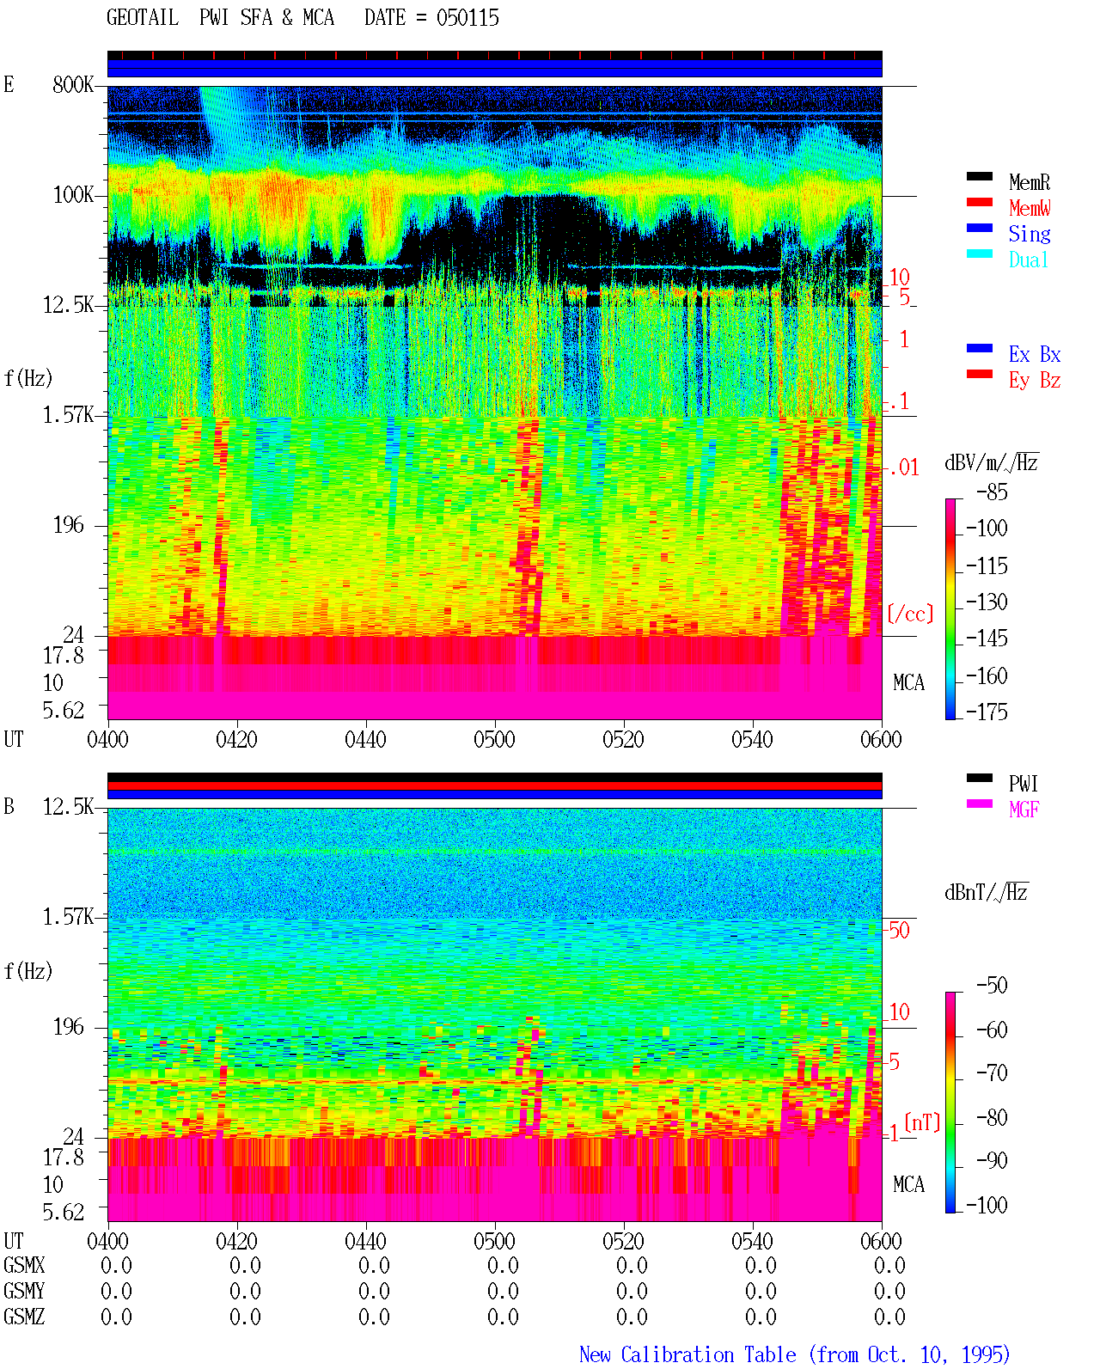The width and height of the screenshot is (1100, 1369).
Task: Click the 'GSMY' row label
Action: (24, 1292)
